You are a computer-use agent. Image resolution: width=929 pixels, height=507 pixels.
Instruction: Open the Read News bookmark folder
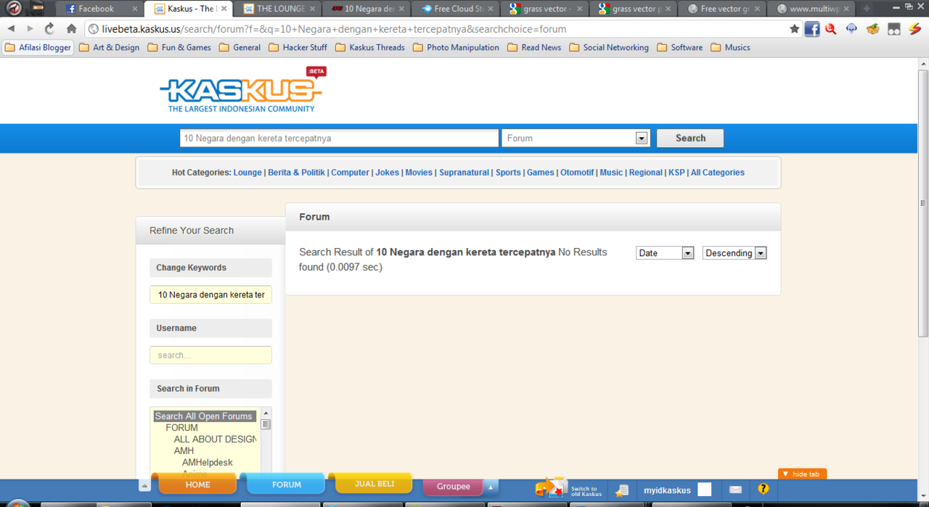point(534,47)
